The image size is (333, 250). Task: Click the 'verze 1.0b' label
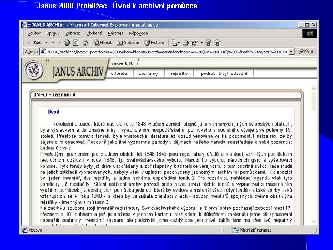click(122, 63)
